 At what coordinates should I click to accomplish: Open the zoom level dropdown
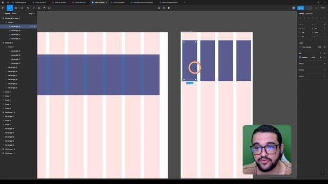coord(323,8)
